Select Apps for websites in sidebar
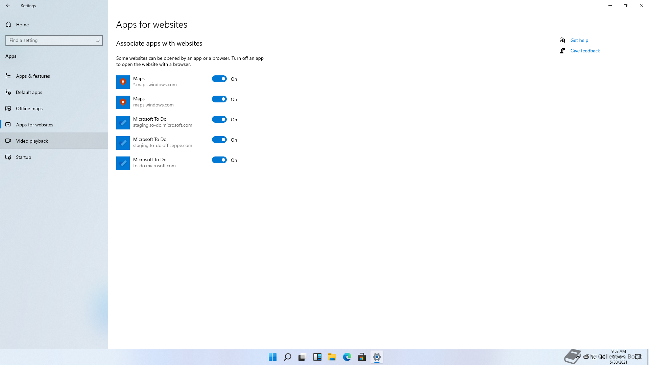This screenshot has width=649, height=365. pos(54,124)
